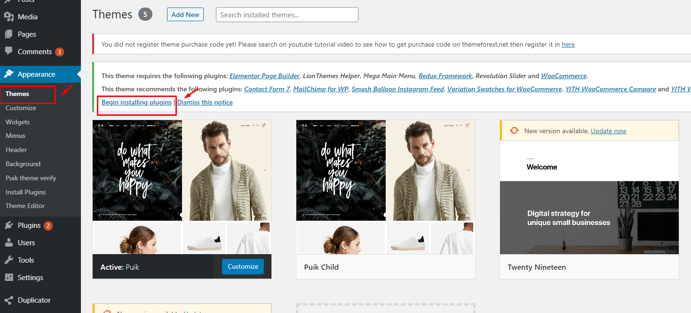Click the theme count badge 5
Image resolution: width=691 pixels, height=313 pixels.
coord(145,15)
